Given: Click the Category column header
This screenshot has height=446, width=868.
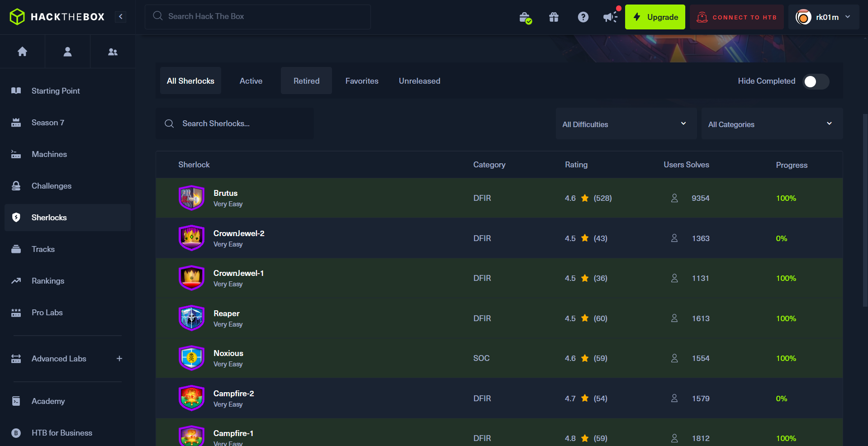Looking at the screenshot, I should (x=489, y=165).
